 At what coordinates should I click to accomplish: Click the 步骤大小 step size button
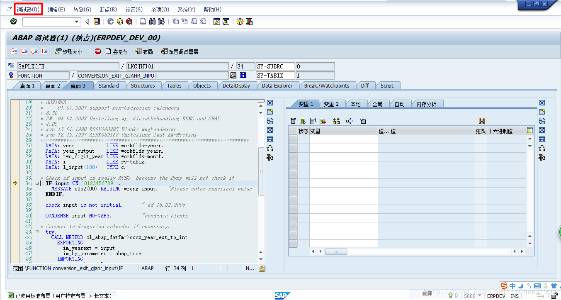tap(69, 51)
